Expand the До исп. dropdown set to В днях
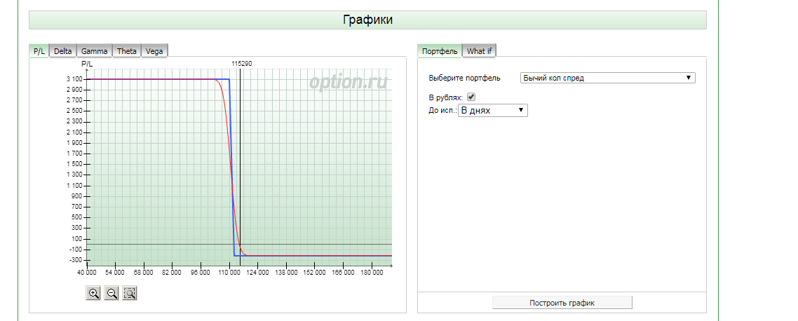This screenshot has height=321, width=798. 493,111
